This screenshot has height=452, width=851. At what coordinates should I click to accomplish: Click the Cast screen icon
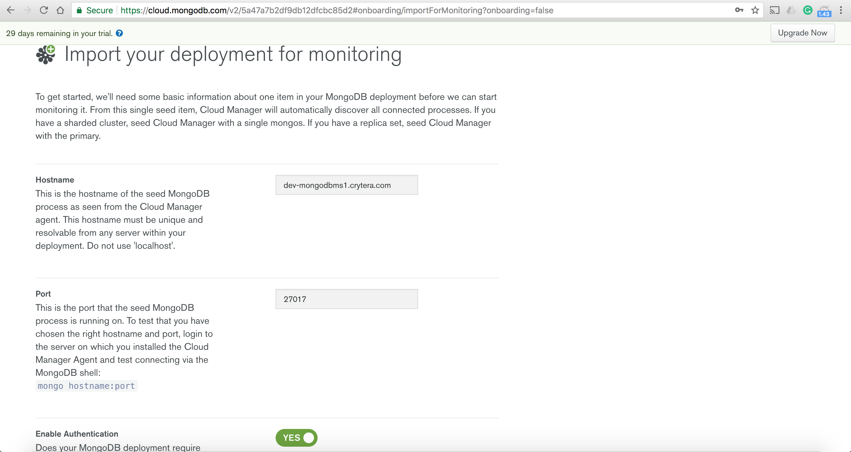click(x=774, y=10)
